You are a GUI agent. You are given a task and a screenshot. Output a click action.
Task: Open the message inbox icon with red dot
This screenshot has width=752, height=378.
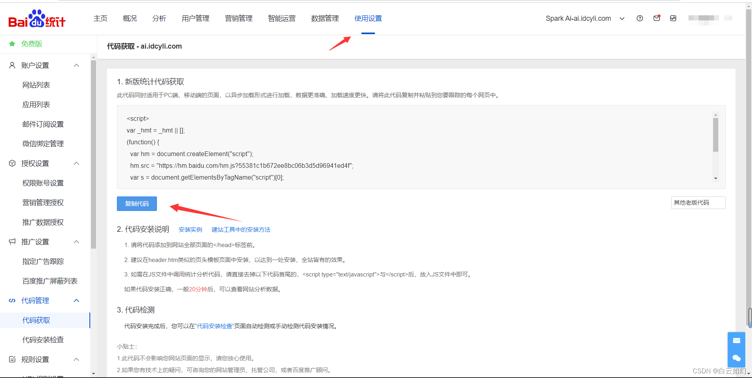click(x=657, y=18)
